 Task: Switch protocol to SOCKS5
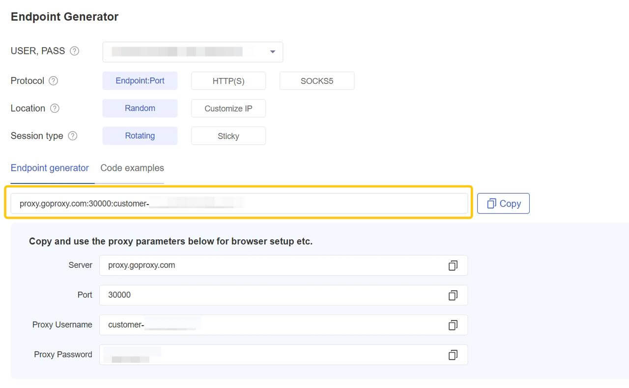(317, 81)
